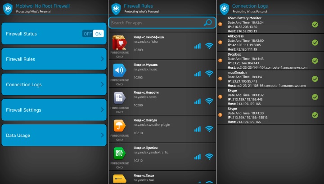Click the Яндекс.Такси app name
Viewport: 324px width, 184px height.
coord(144,175)
